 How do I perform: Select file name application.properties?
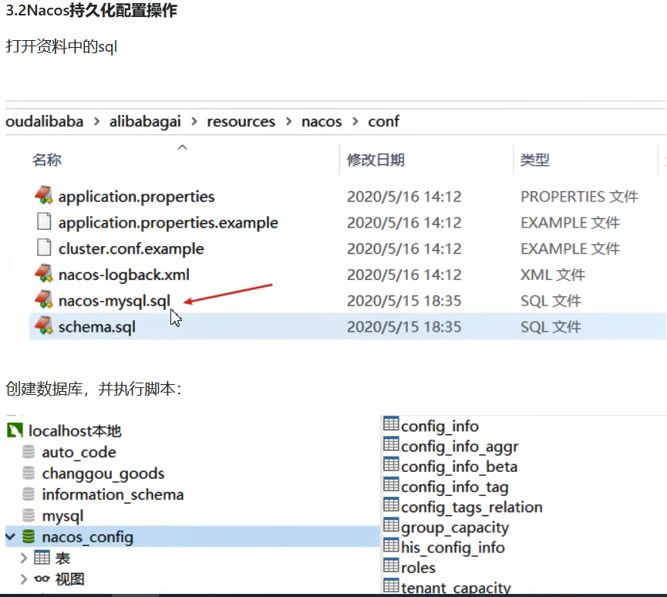click(x=136, y=197)
